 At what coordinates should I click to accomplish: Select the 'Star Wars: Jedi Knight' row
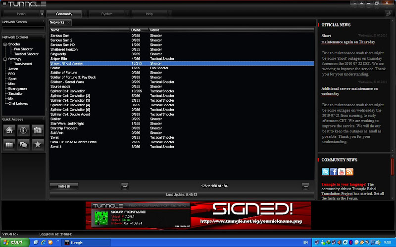(x=182, y=124)
